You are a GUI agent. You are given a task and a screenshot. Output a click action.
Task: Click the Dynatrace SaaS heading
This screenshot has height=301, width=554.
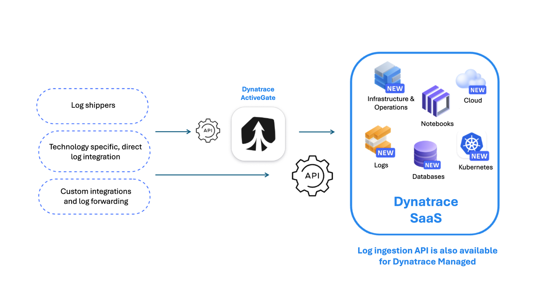pyautogui.click(x=426, y=210)
